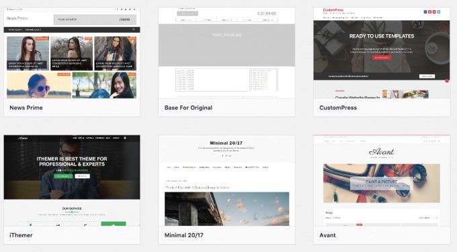Click the green button in iThemer hero

click(63, 176)
